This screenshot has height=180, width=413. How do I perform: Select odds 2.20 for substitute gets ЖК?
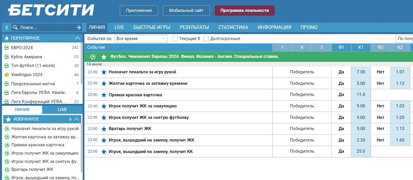[x=361, y=140]
